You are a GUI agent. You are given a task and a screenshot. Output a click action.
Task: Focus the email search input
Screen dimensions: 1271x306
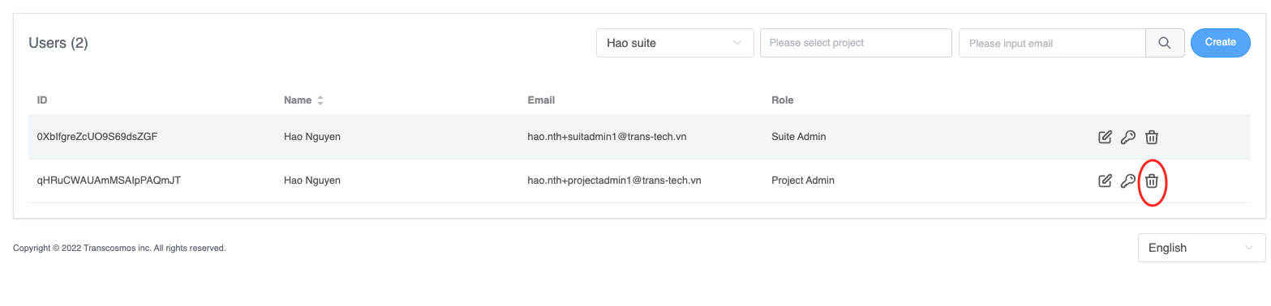1052,43
